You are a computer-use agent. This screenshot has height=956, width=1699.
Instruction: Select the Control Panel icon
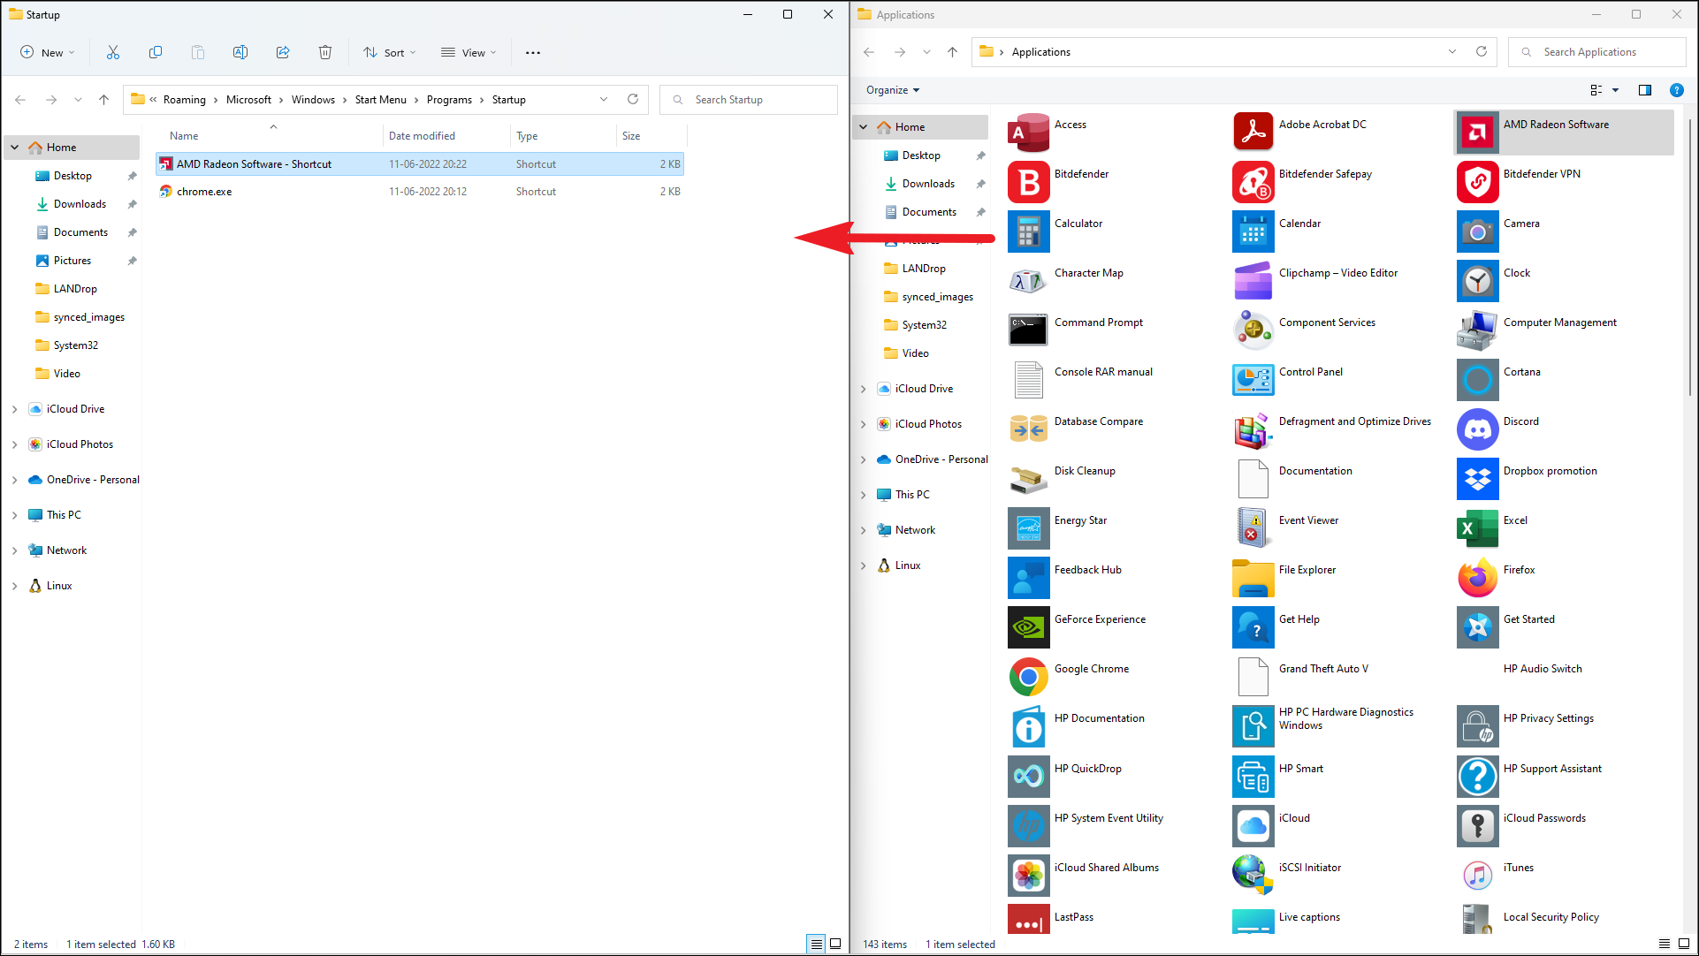tap(1253, 380)
